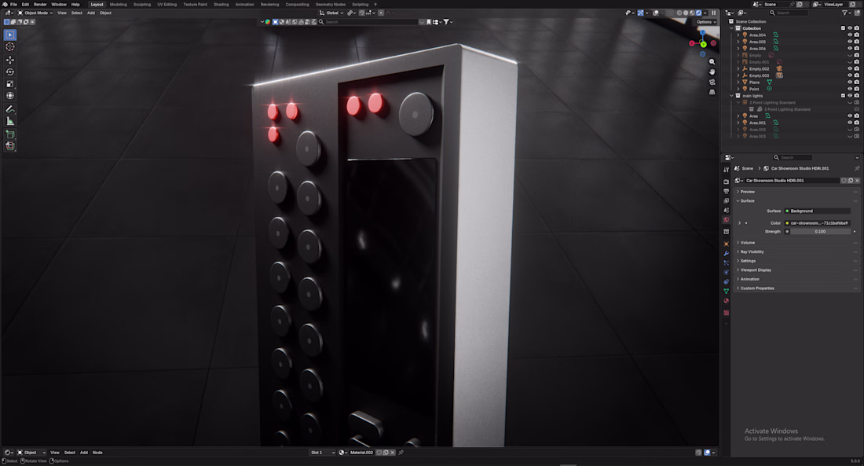Select the Scale tool
The height and width of the screenshot is (466, 864).
click(10, 84)
